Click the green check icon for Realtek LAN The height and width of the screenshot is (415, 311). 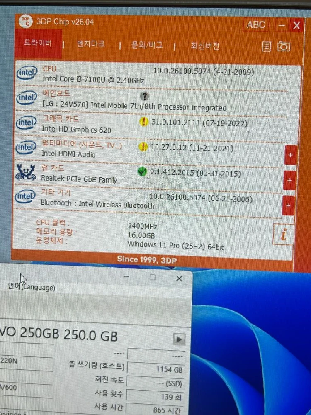coord(142,172)
